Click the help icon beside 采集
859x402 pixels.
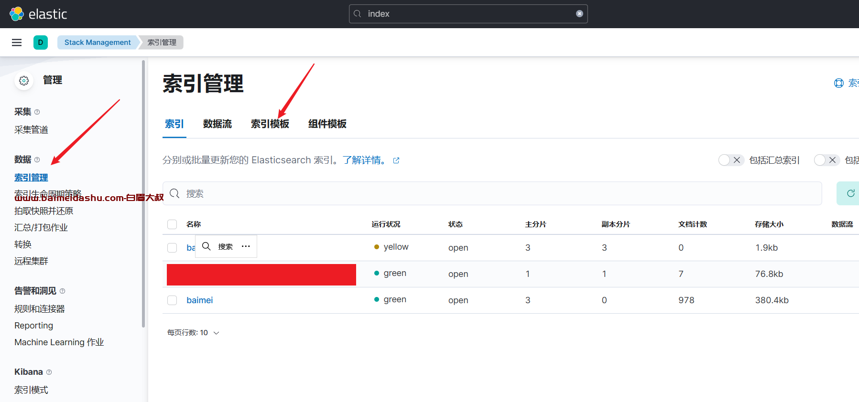coord(37,112)
